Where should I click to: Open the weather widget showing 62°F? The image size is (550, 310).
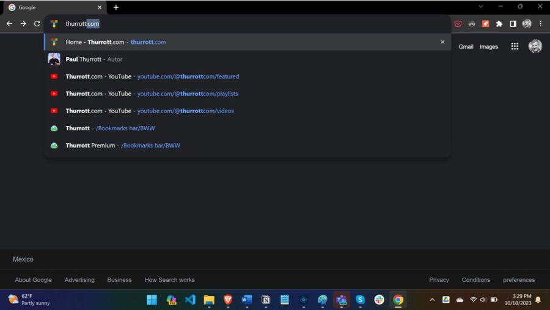pos(29,300)
